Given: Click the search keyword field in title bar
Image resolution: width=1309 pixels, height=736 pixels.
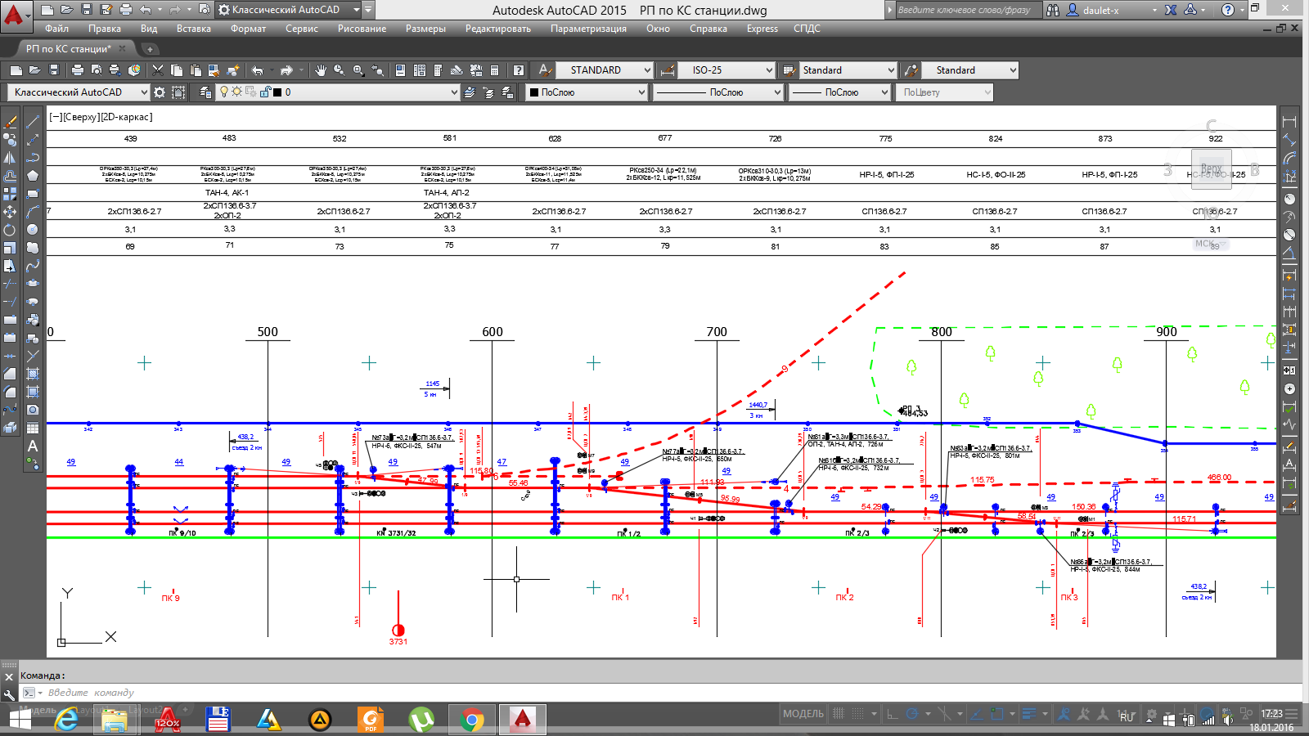Looking at the screenshot, I should click(969, 10).
